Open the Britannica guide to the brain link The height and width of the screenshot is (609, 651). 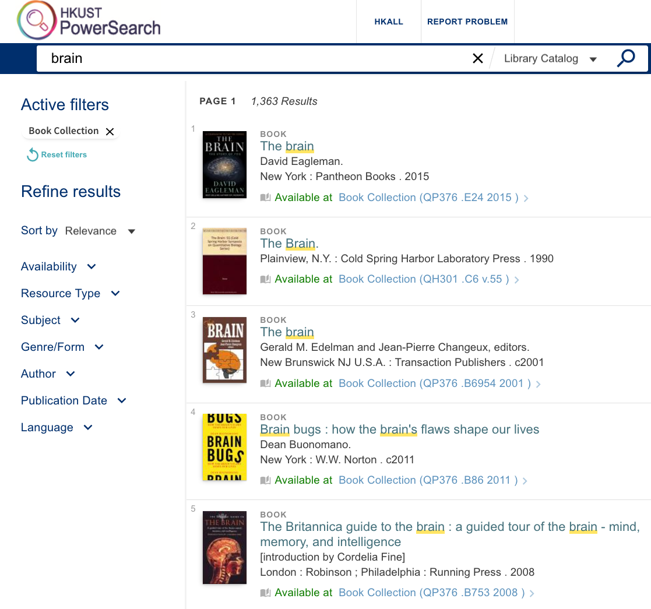point(450,534)
